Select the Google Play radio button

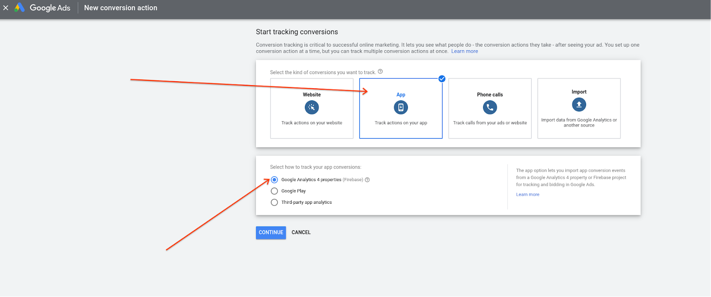coord(274,191)
